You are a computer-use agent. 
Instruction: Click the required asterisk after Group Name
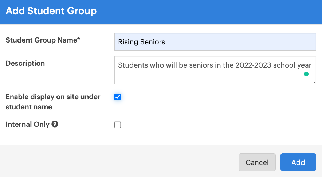pyautogui.click(x=78, y=39)
